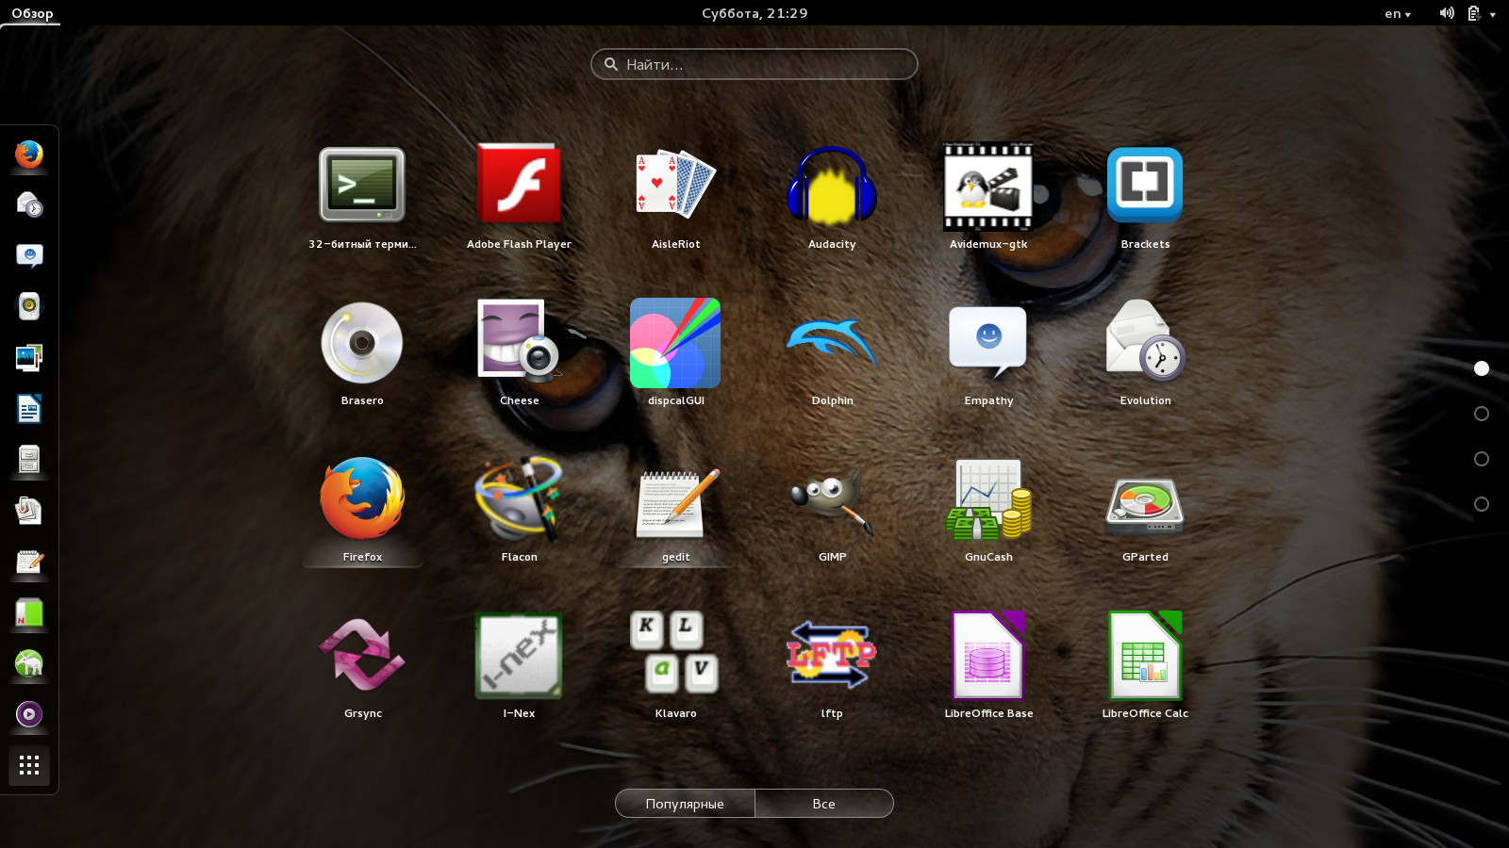Click the volume speaker icon

coord(1446,13)
